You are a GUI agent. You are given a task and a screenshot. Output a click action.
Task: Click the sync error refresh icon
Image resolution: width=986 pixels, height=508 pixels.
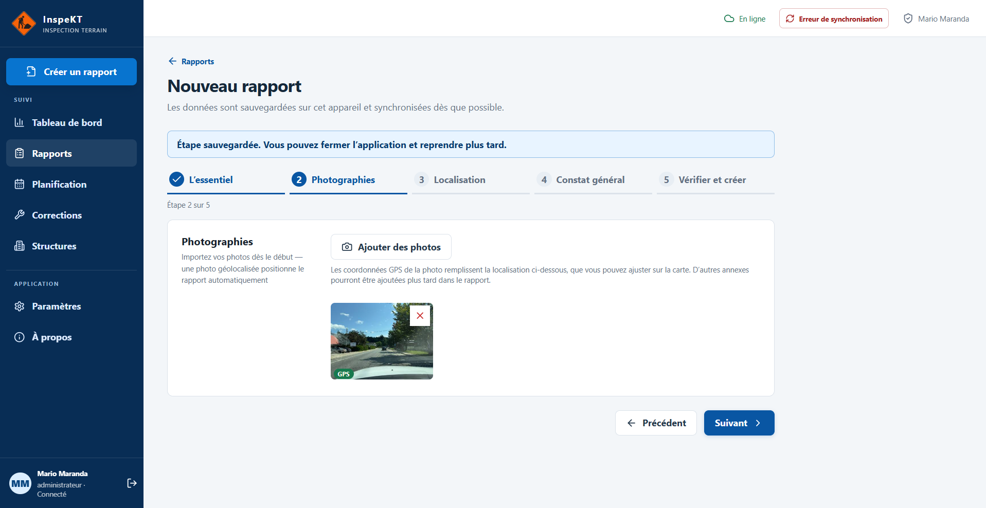click(790, 19)
